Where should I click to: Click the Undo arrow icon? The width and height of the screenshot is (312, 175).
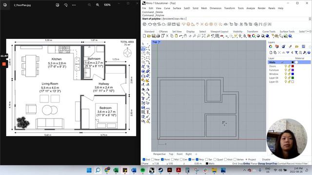(x=181, y=36)
